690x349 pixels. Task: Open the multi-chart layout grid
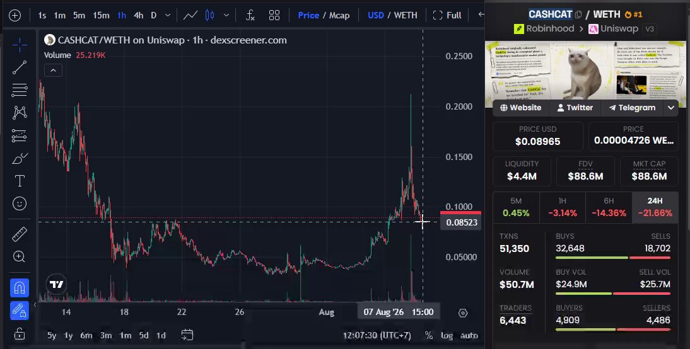[x=274, y=15]
